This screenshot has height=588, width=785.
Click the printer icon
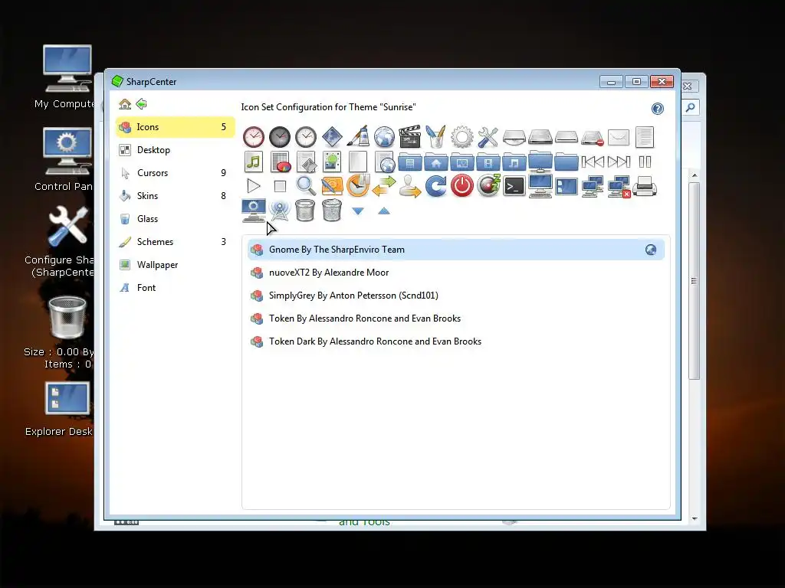(644, 187)
